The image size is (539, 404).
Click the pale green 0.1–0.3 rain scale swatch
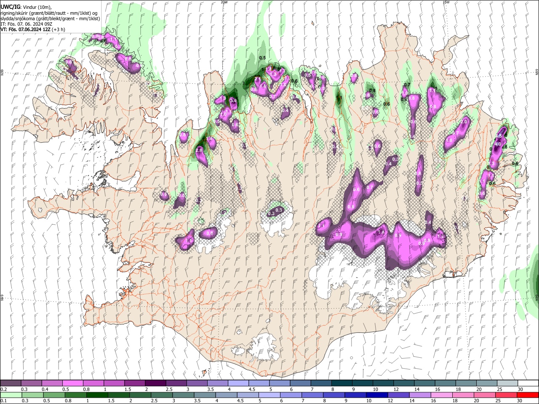click(x=11, y=395)
